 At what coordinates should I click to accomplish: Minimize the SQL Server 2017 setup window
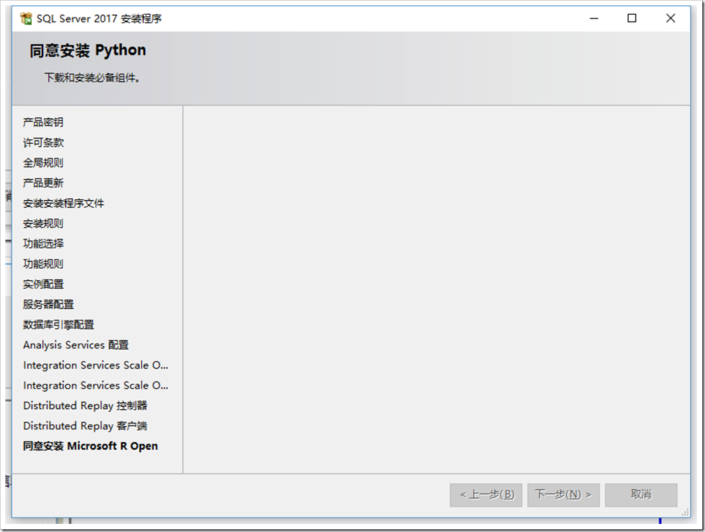click(594, 18)
